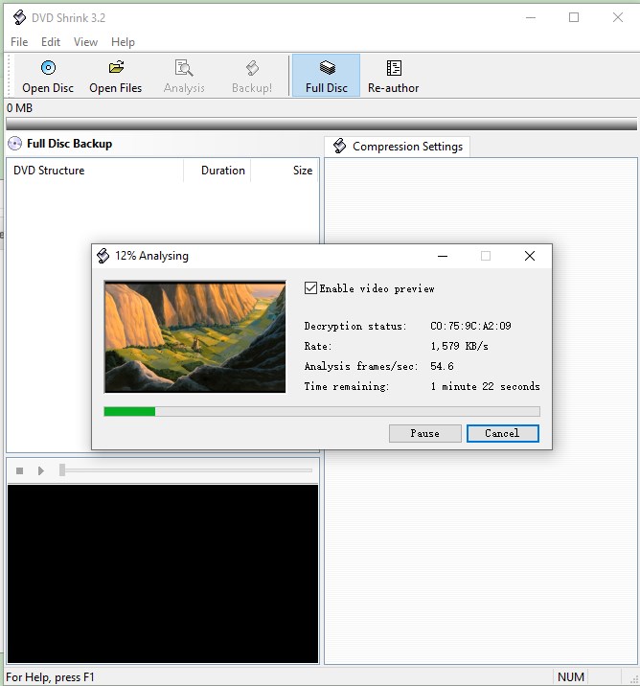Viewport: 640px width, 686px height.
Task: Cancel the analysis process
Action: coord(502,433)
